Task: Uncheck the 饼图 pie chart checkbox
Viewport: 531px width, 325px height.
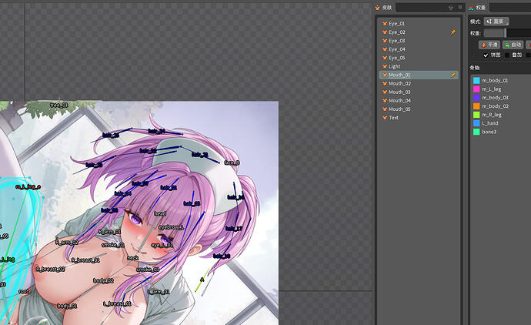Action: [486, 55]
